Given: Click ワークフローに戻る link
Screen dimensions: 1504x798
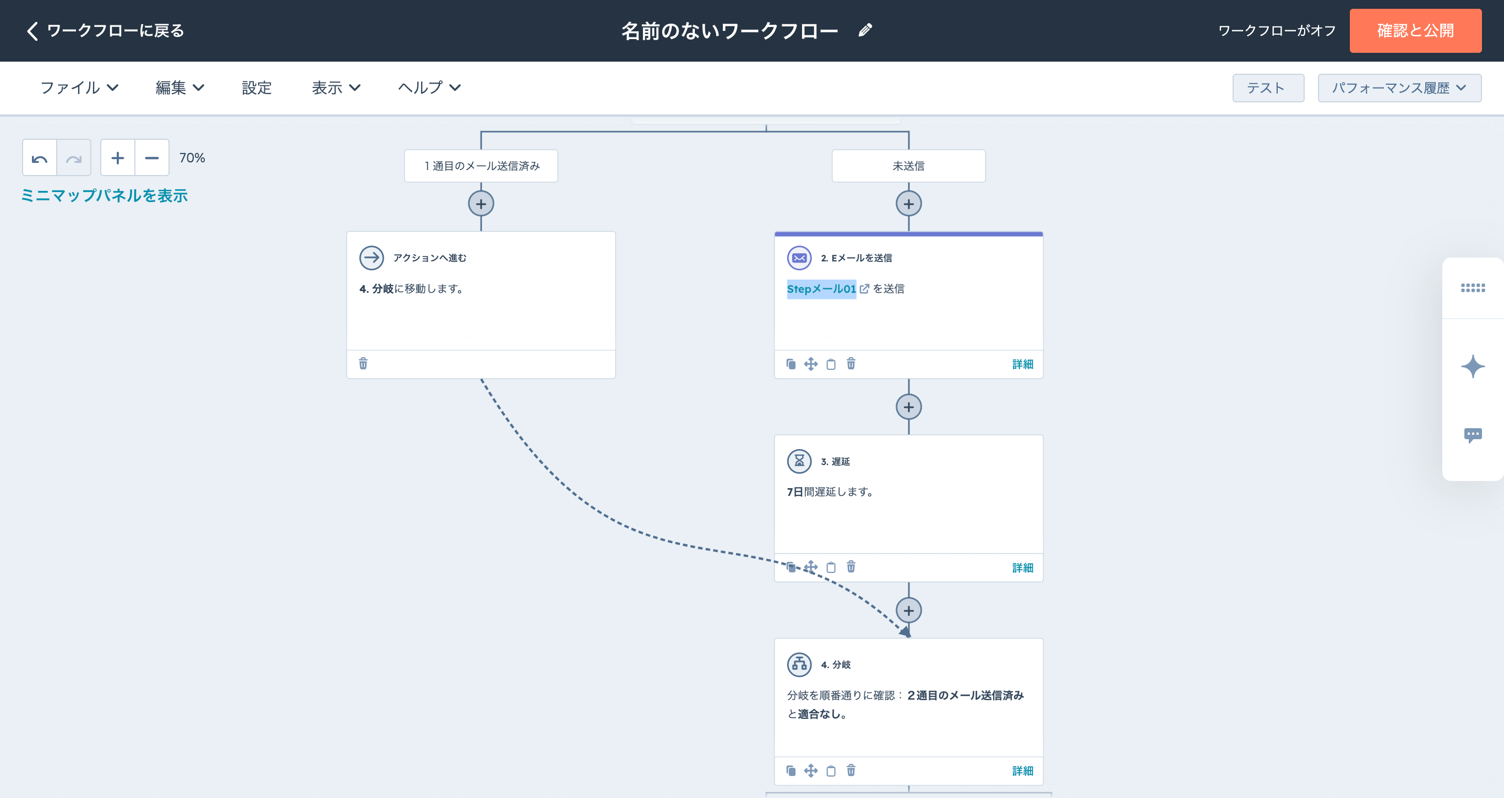Looking at the screenshot, I should (105, 30).
